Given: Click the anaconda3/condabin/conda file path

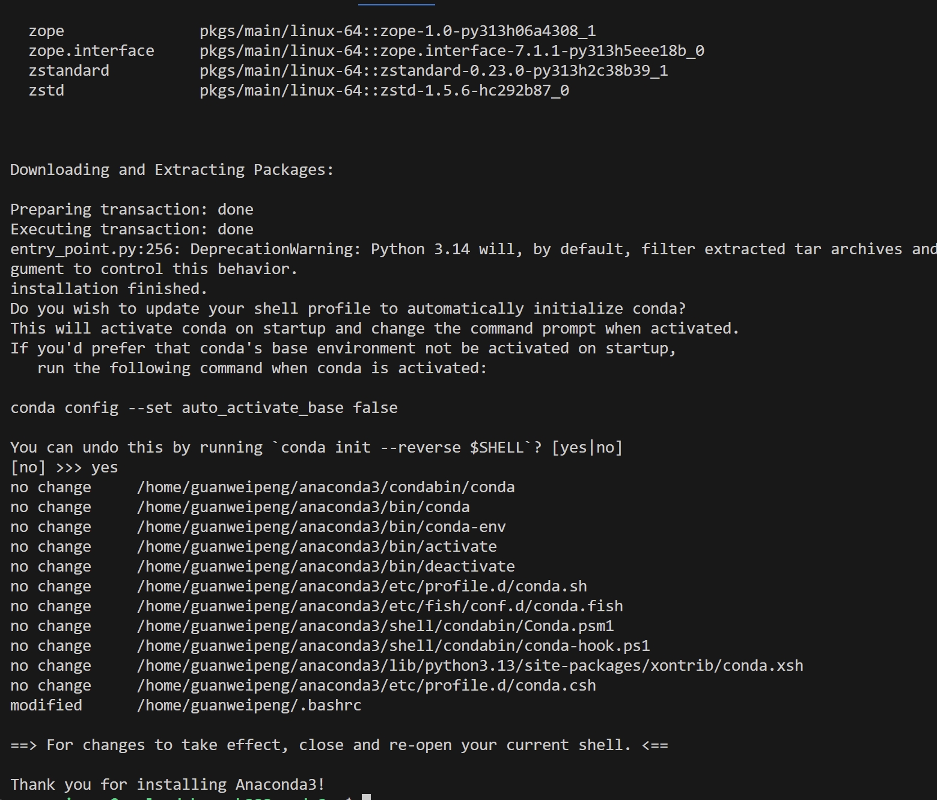Looking at the screenshot, I should pyautogui.click(x=326, y=487).
